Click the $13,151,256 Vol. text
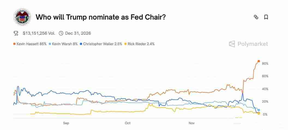This screenshot has height=130, width=288. pyautogui.click(x=39, y=33)
